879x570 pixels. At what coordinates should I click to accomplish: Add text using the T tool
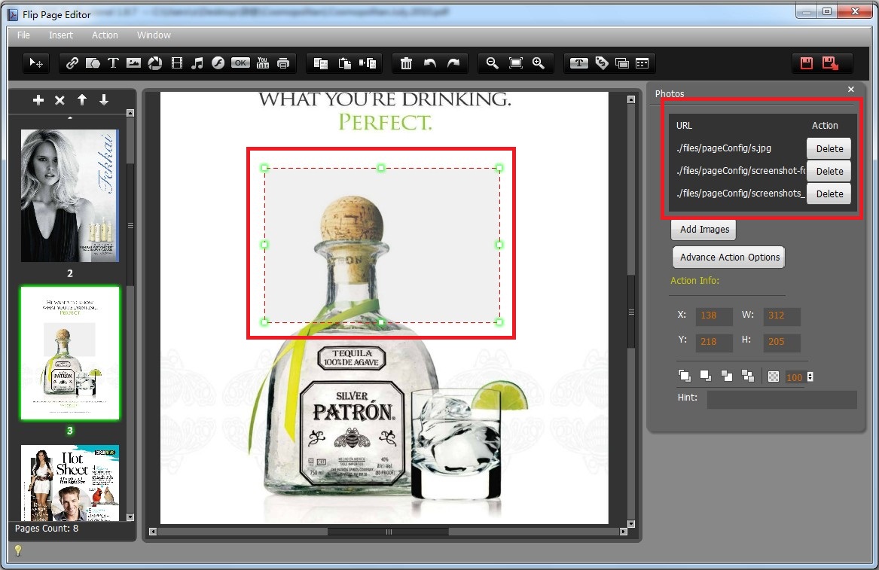point(113,63)
